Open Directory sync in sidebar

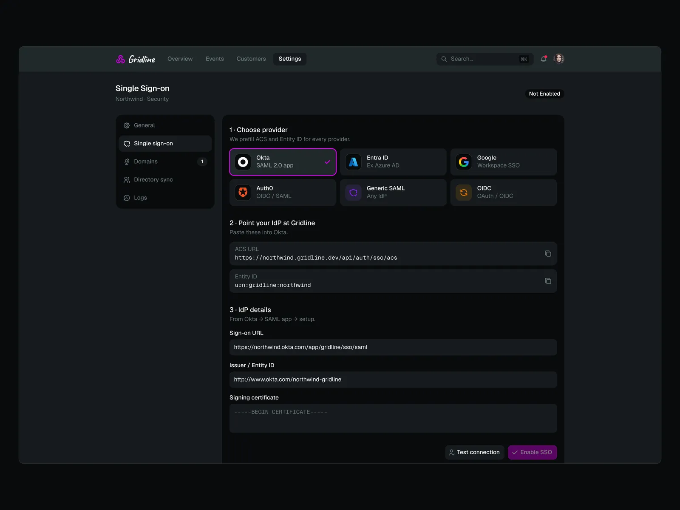[165, 180]
